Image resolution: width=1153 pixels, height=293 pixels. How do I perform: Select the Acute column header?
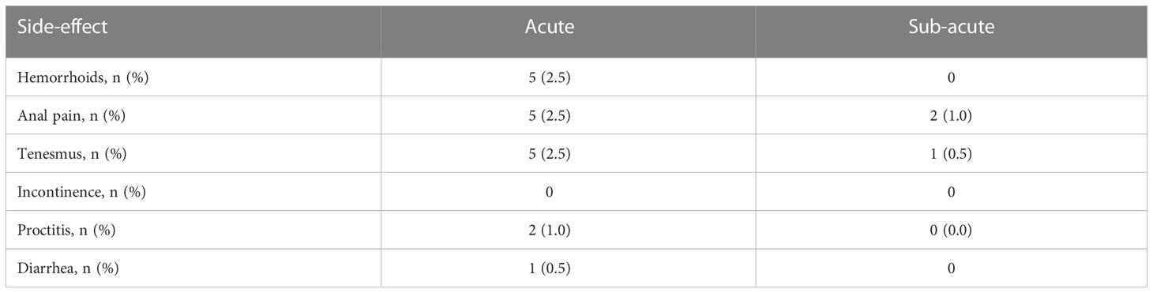click(550, 27)
